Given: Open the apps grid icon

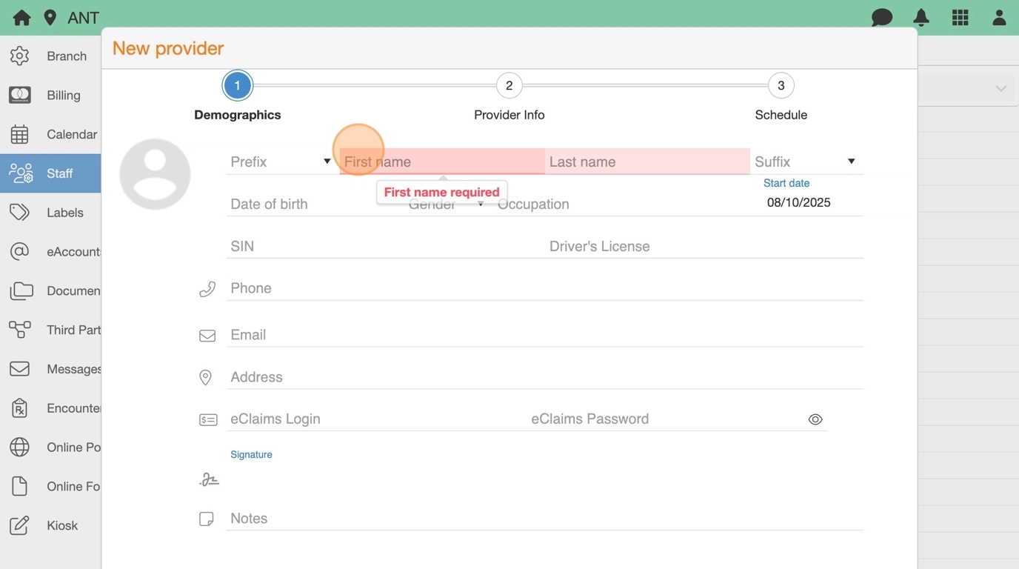Looking at the screenshot, I should [x=960, y=18].
